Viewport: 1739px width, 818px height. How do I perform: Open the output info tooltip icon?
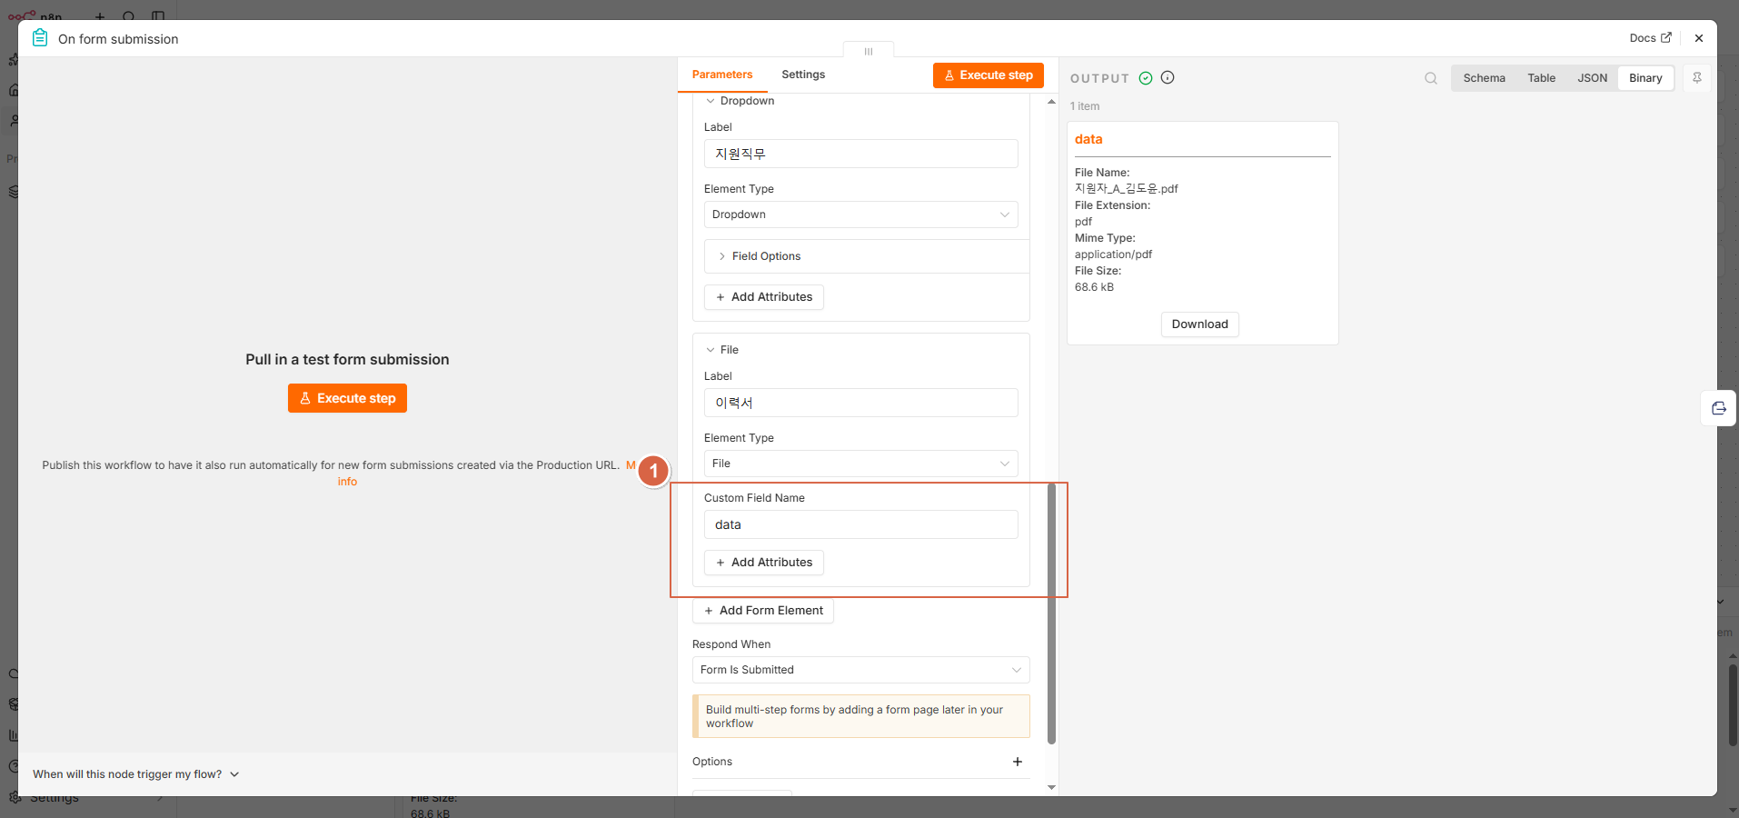1168,77
